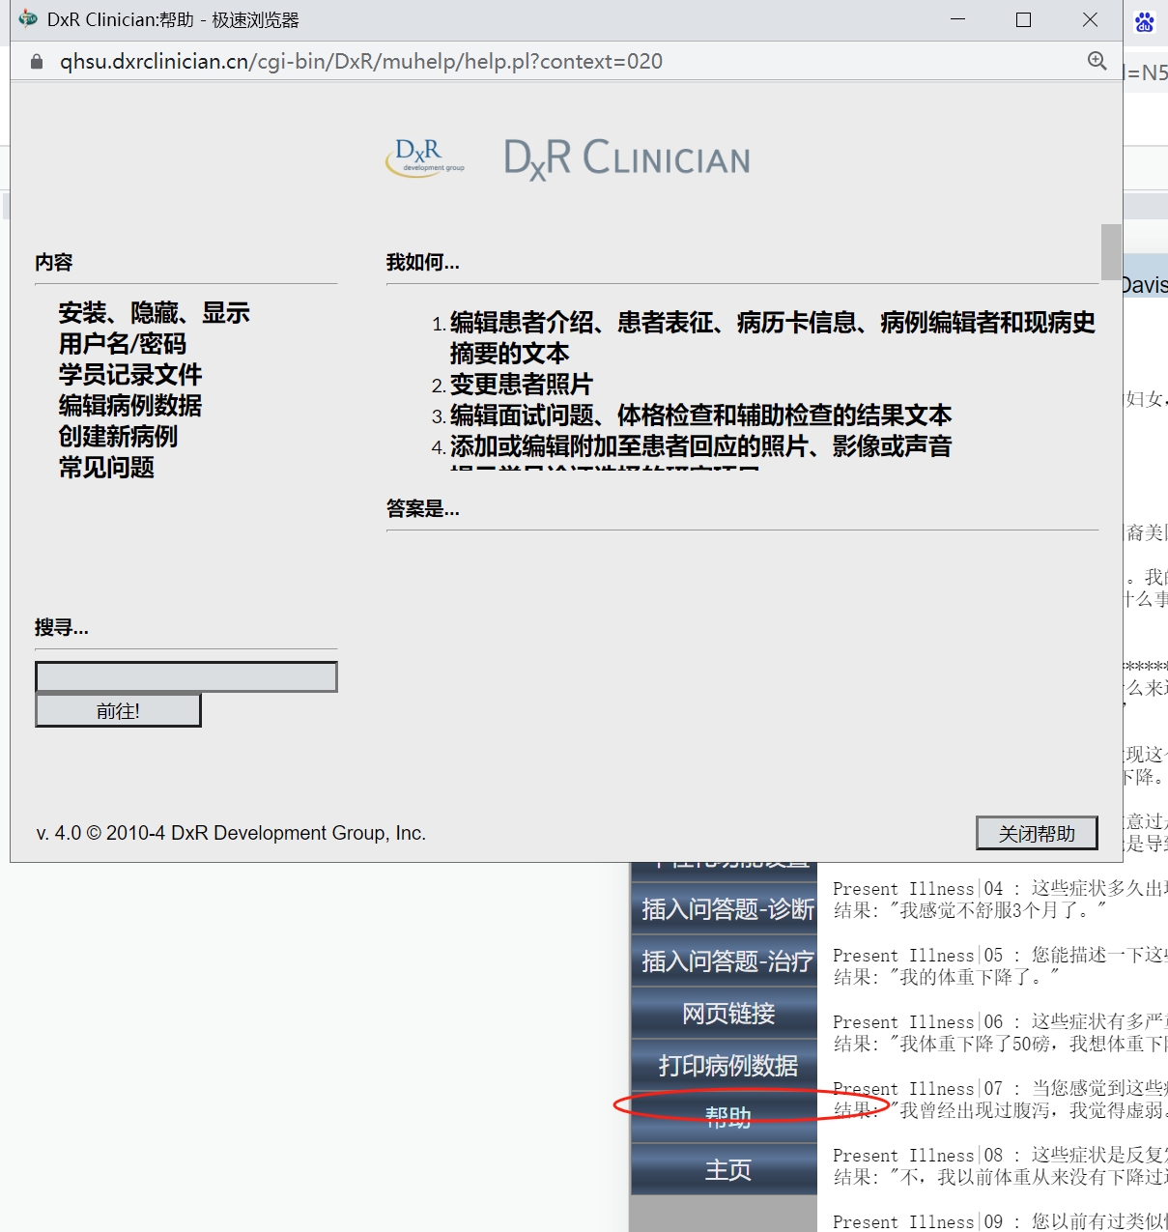The height and width of the screenshot is (1232, 1168).
Task: Open how-to item 添加或编辑附加至患者回应的照片
Action: click(700, 446)
